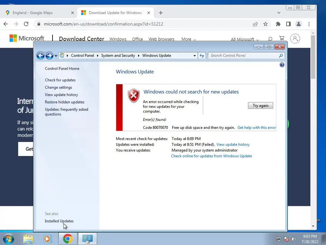326x245 pixels.
Task: Close the Download Update for Windows tab
Action: [148, 13]
